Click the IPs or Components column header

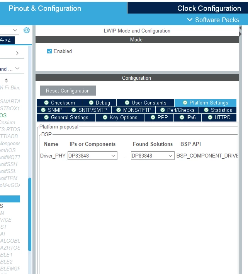click(x=92, y=144)
